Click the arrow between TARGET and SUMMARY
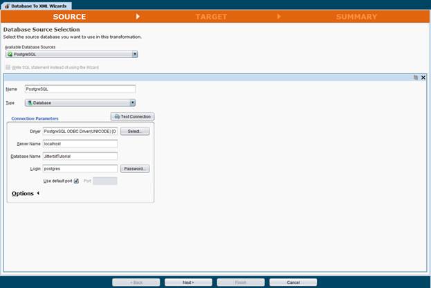This screenshot has width=431, height=288. coord(279,17)
